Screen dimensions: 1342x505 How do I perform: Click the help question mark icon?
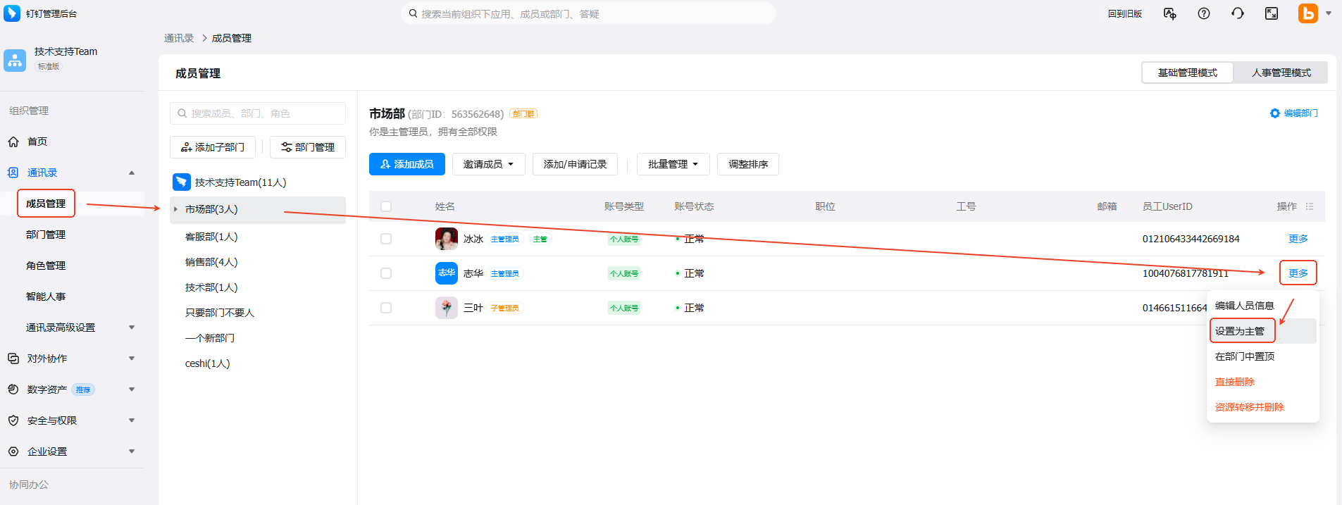point(1204,13)
